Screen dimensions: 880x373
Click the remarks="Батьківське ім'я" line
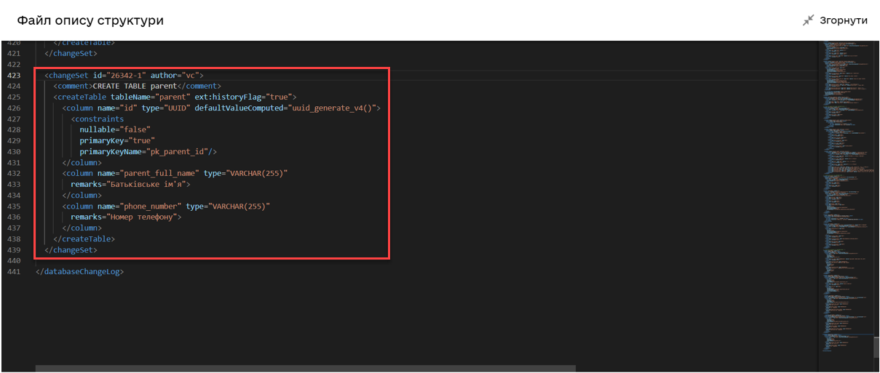click(x=130, y=185)
